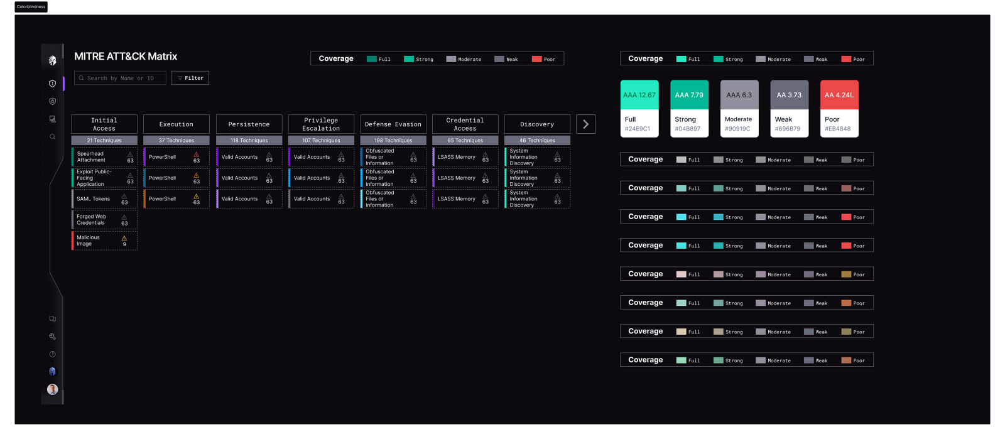Open the Exploit Public-Facing Application card
The image size is (1005, 439).
(104, 178)
